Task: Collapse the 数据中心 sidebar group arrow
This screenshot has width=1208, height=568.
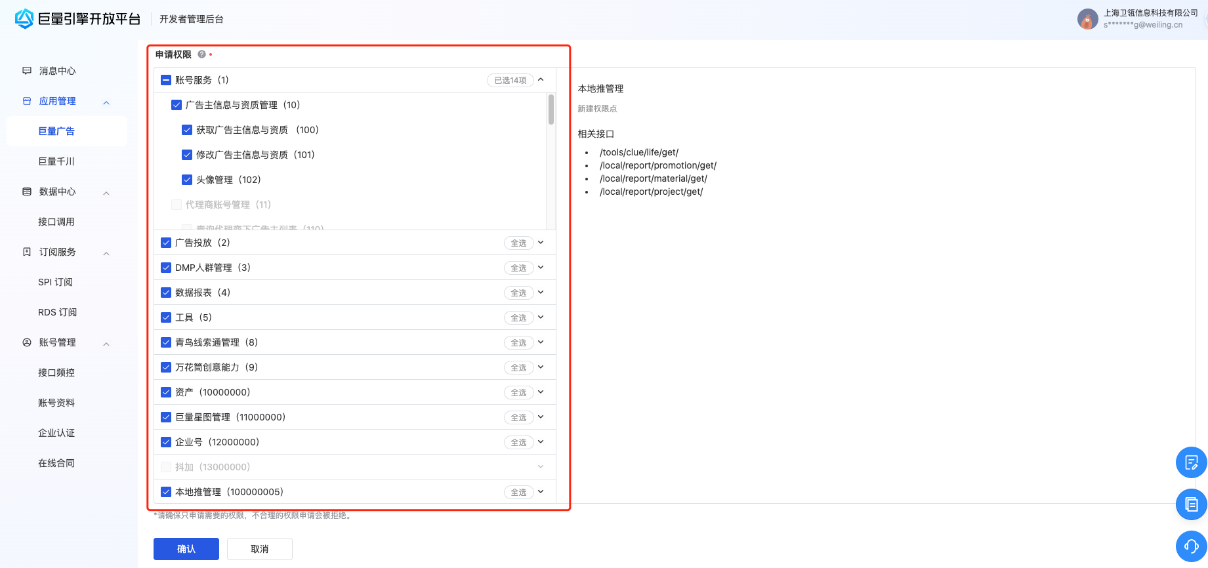Action: coord(106,193)
